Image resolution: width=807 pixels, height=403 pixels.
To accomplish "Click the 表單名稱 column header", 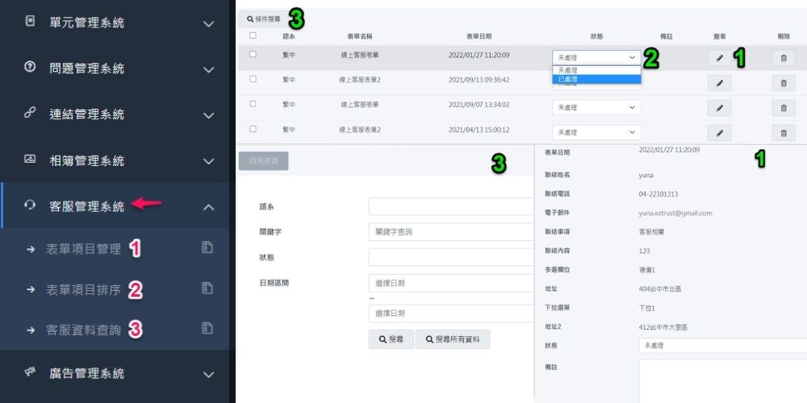I will 360,36.
